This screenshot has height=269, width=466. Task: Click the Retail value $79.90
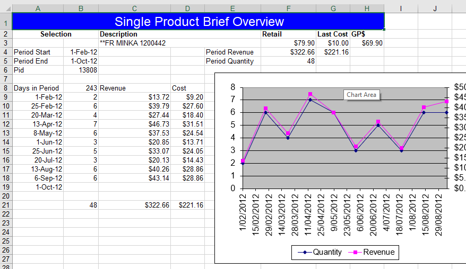(288, 43)
